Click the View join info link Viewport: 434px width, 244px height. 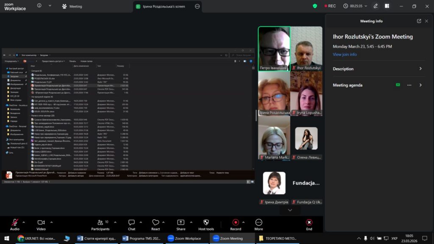pyautogui.click(x=345, y=55)
